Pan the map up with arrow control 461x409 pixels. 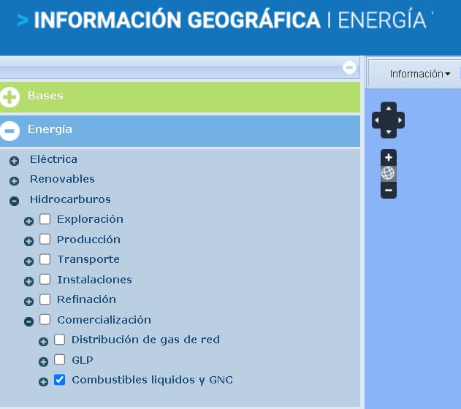tap(389, 108)
